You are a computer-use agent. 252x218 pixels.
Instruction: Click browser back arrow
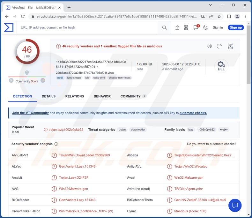click(7, 16)
